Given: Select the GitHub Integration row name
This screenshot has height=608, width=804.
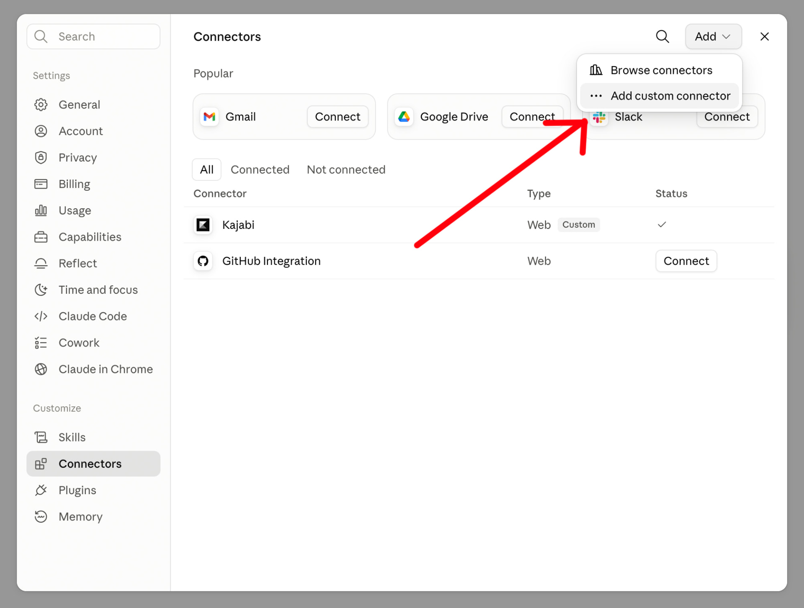Looking at the screenshot, I should (x=271, y=261).
